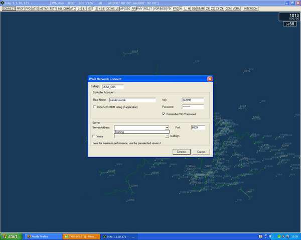Click the Connect button in dialog
Viewport: 301px width, 240px height.
[x=182, y=152]
